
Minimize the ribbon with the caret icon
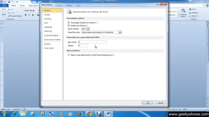click(x=204, y=6)
